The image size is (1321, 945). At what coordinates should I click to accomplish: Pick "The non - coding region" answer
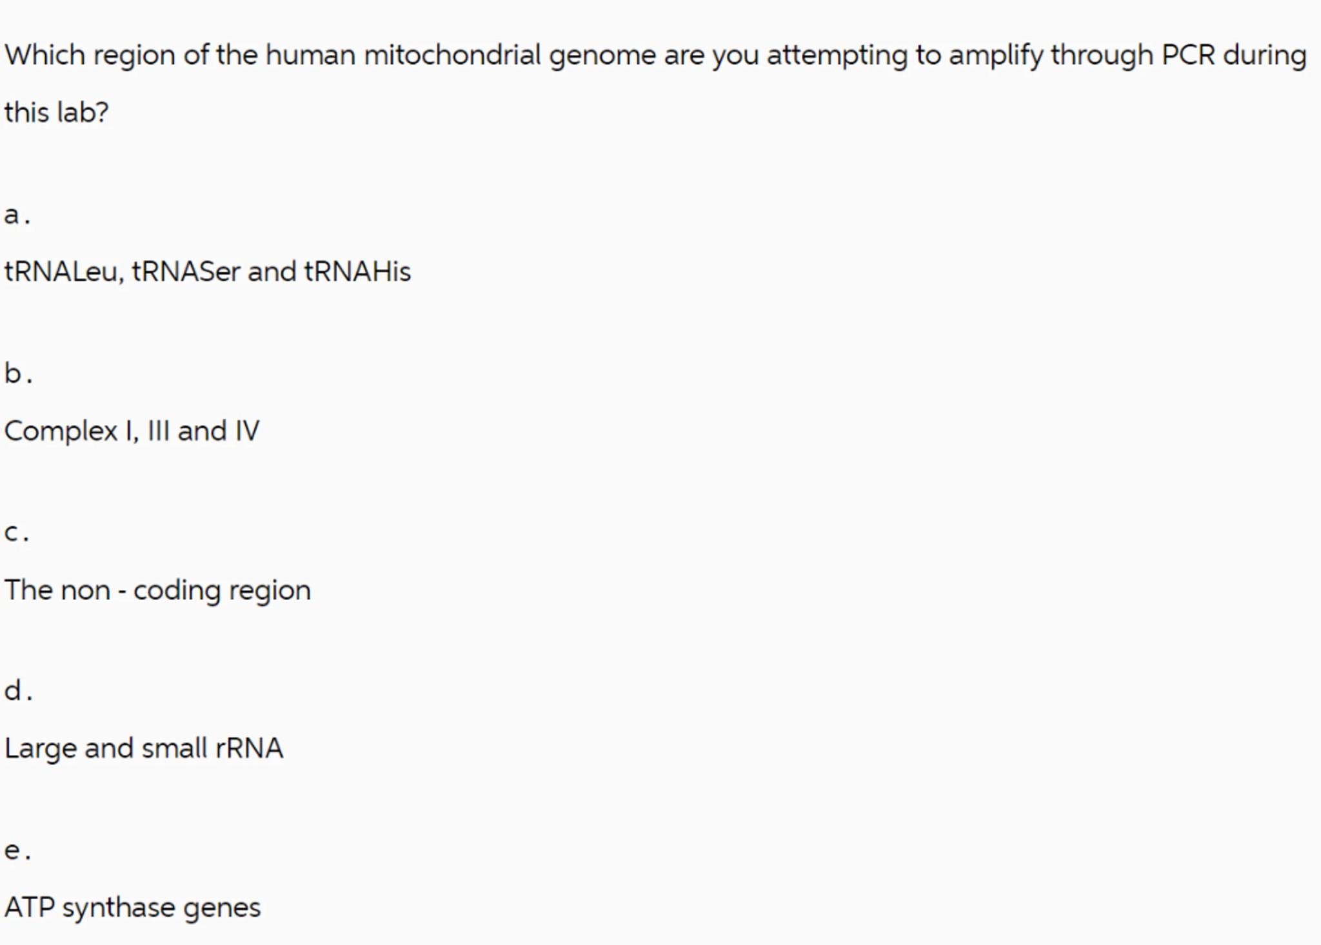(x=157, y=590)
